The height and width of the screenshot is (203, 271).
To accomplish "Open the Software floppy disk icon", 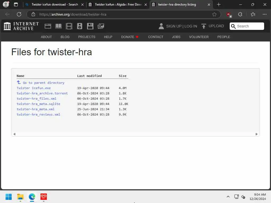I will point(90,26).
